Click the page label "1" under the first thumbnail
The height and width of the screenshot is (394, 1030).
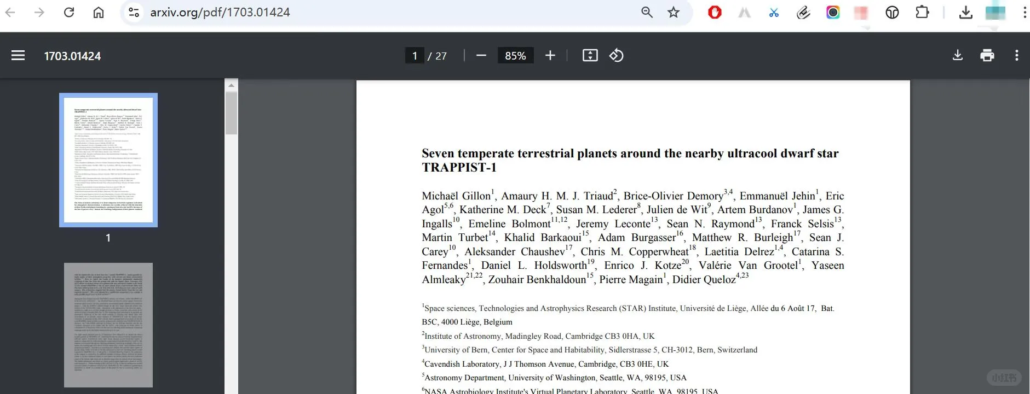pyautogui.click(x=108, y=238)
